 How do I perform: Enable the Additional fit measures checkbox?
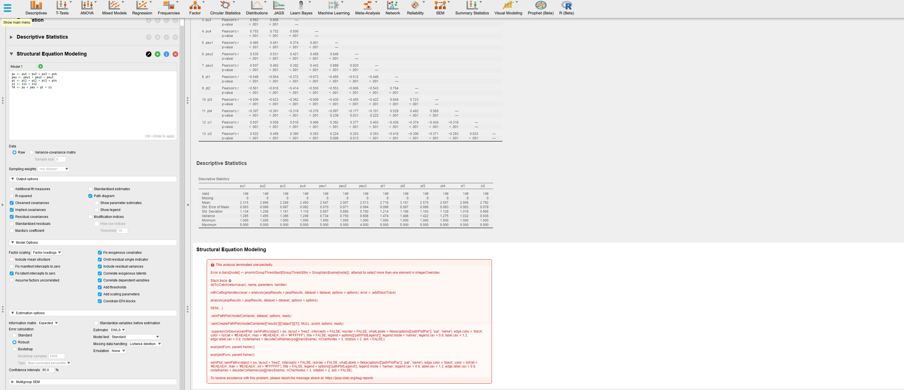click(x=12, y=189)
